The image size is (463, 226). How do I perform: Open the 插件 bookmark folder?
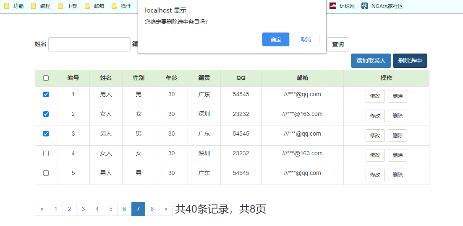tap(122, 6)
